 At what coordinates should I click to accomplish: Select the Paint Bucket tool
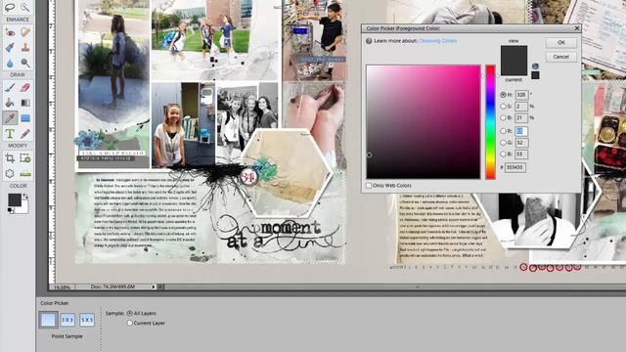click(10, 103)
